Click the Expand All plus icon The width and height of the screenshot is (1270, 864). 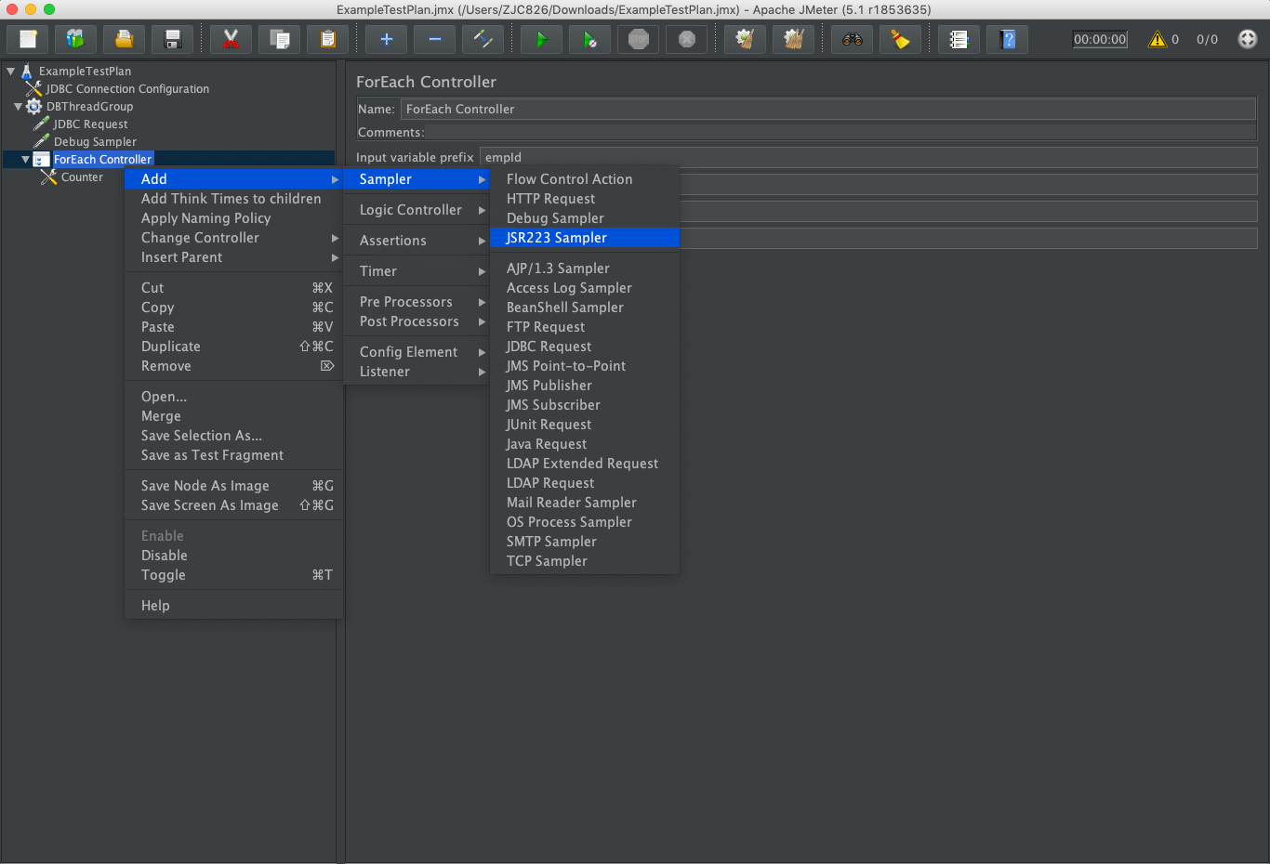tap(387, 39)
